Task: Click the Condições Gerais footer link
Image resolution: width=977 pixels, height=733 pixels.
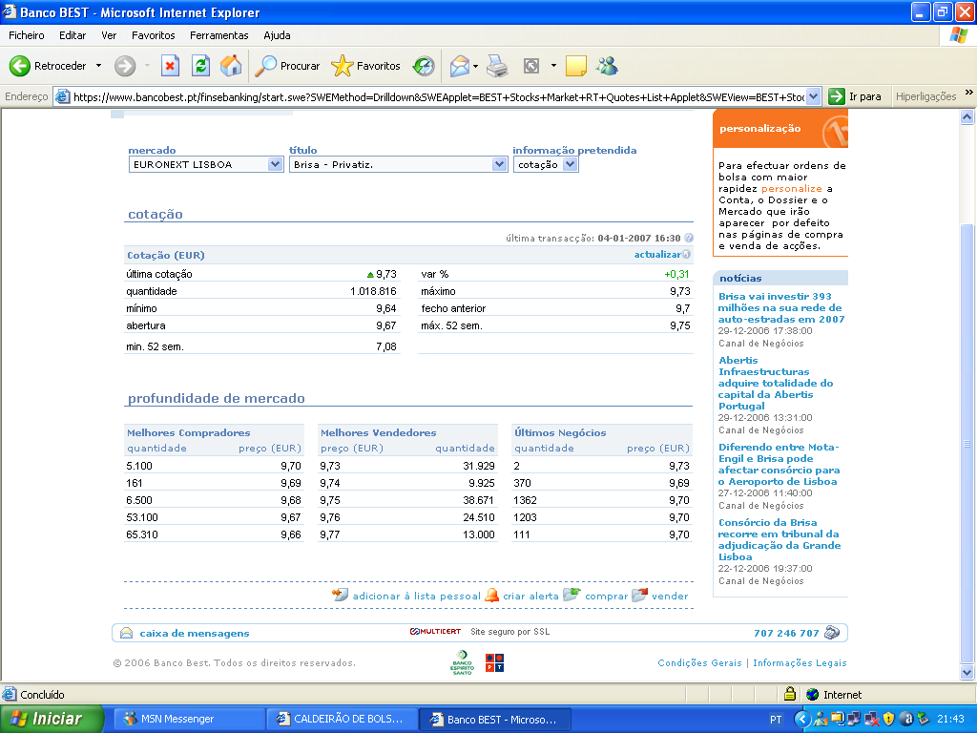Action: pyautogui.click(x=699, y=662)
